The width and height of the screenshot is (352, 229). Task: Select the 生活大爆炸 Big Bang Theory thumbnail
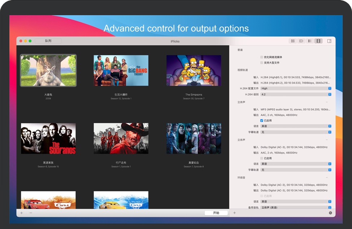pos(121,70)
